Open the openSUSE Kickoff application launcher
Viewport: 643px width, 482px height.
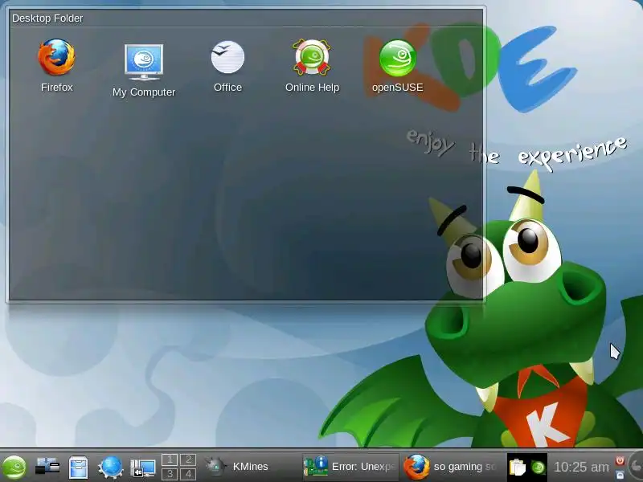tap(14, 467)
